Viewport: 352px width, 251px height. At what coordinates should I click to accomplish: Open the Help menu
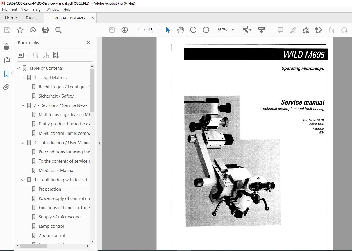67,9
